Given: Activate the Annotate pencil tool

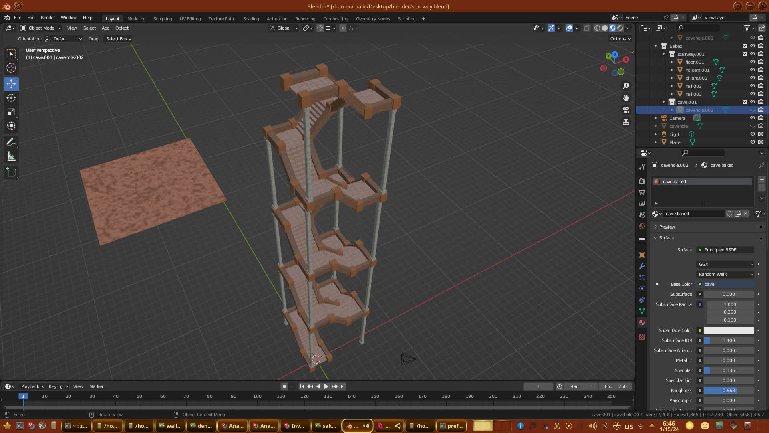Looking at the screenshot, I should point(11,142).
